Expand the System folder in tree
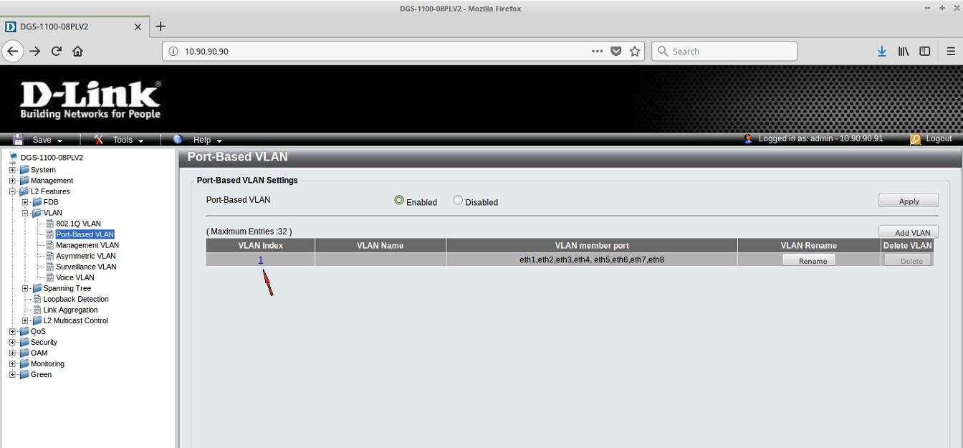The width and height of the screenshot is (963, 448). click(12, 170)
